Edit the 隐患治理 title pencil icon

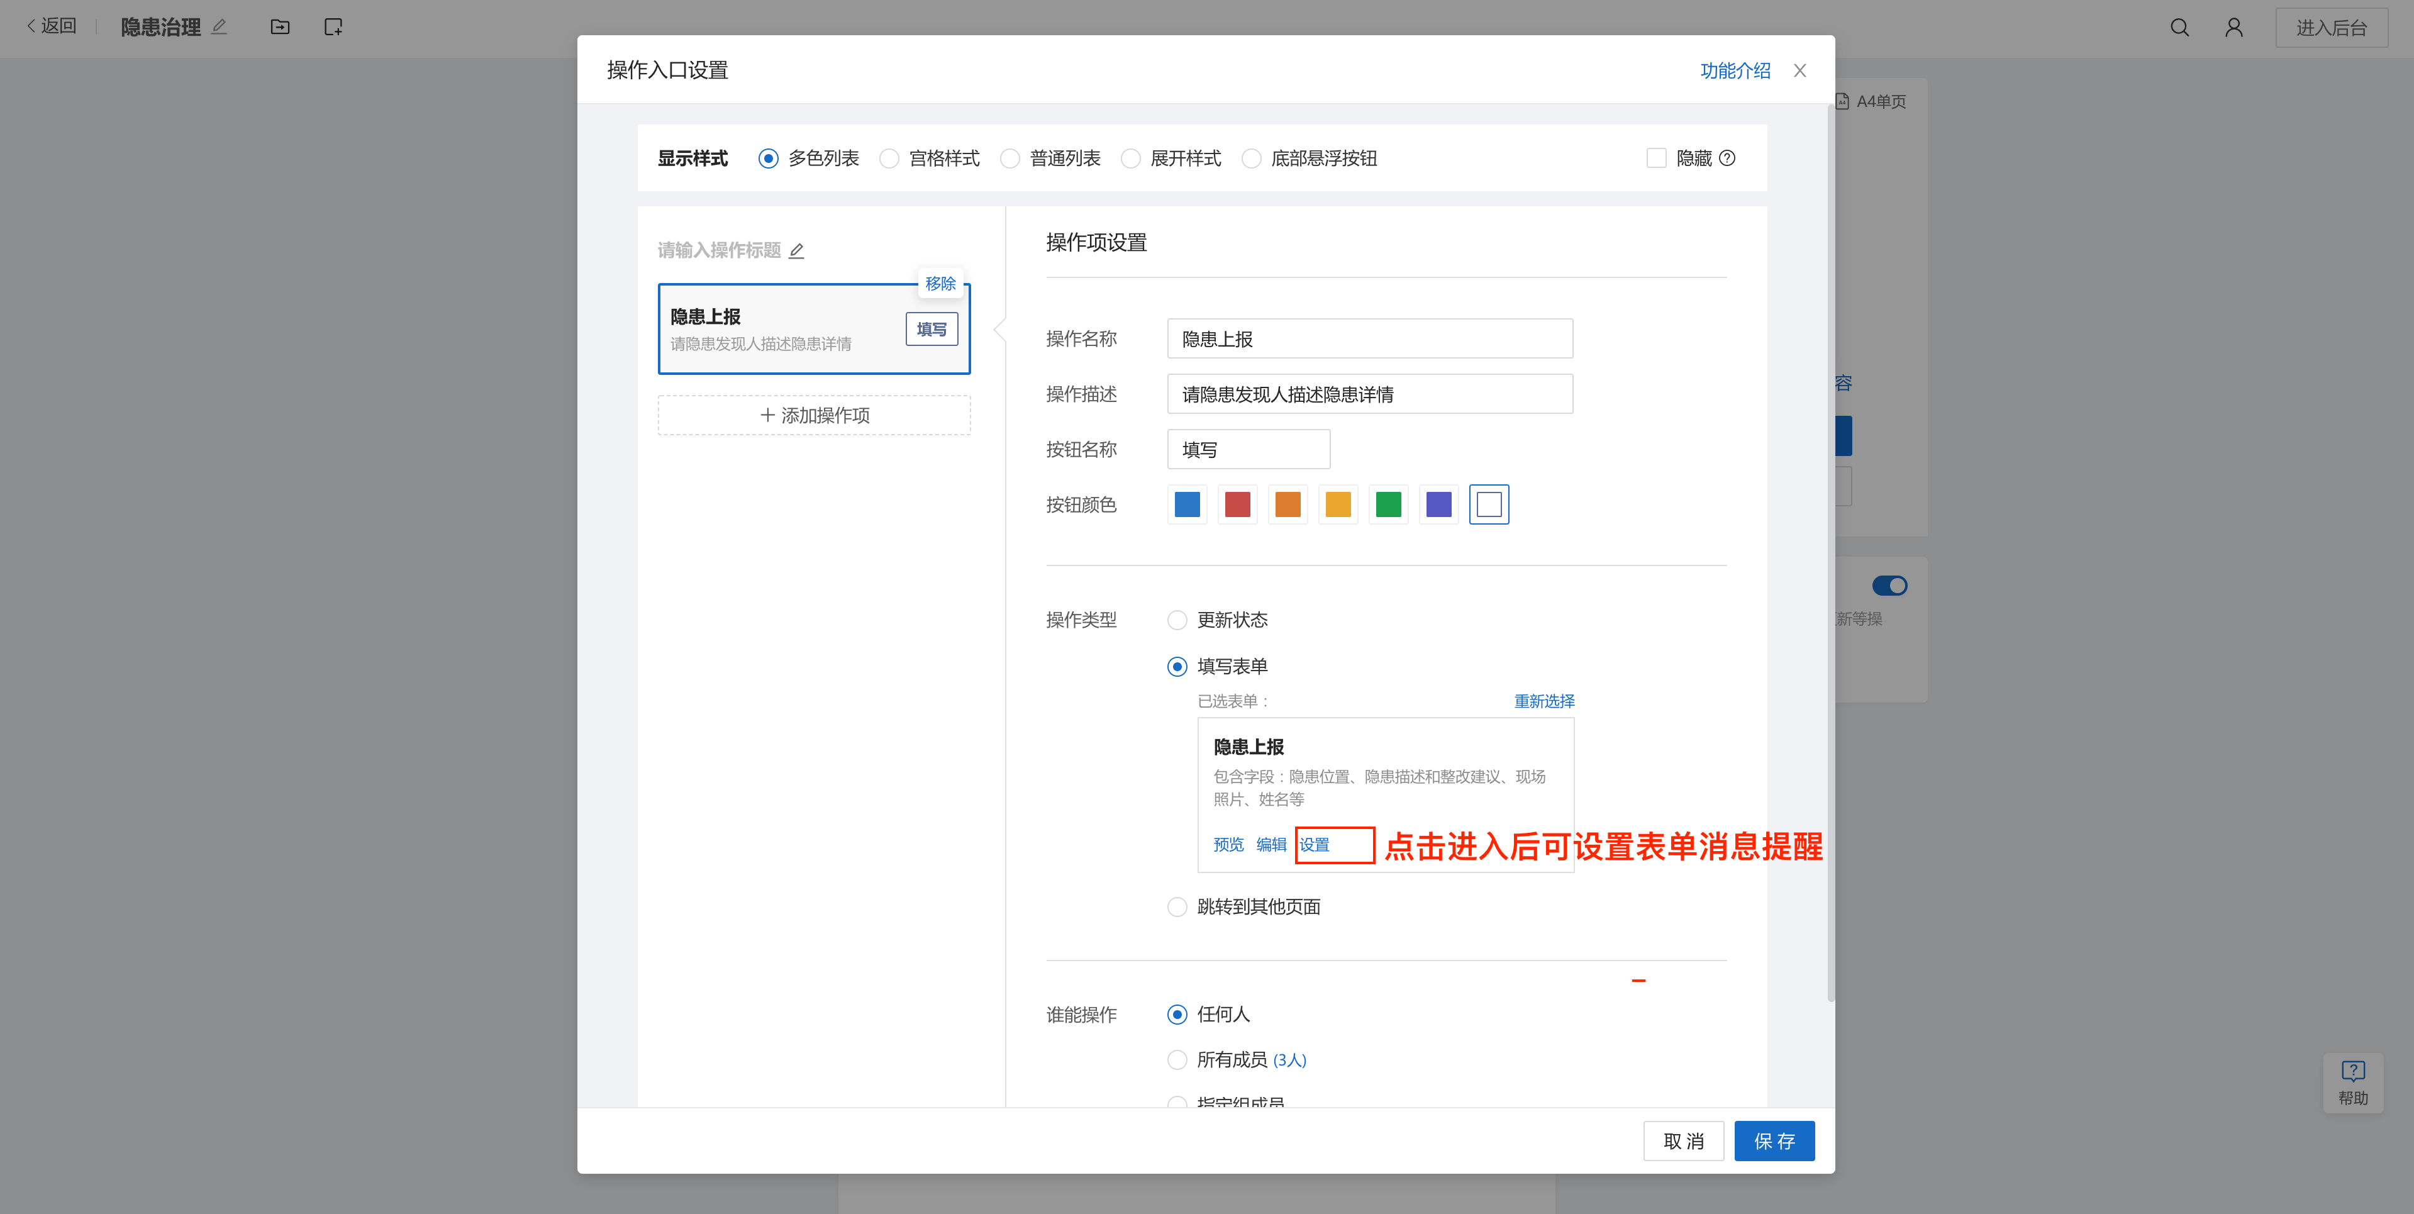coord(220,27)
